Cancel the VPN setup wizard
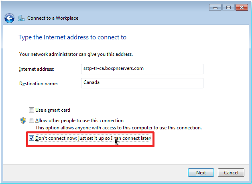 (x=231, y=173)
